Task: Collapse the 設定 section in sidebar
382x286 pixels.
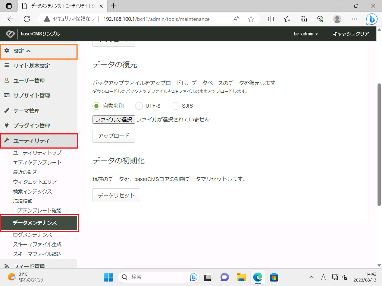Action: tap(39, 51)
